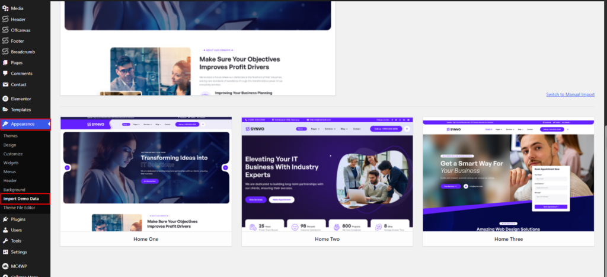
Task: Open Breadcrumb settings icon in sidebar
Action: click(x=5, y=52)
